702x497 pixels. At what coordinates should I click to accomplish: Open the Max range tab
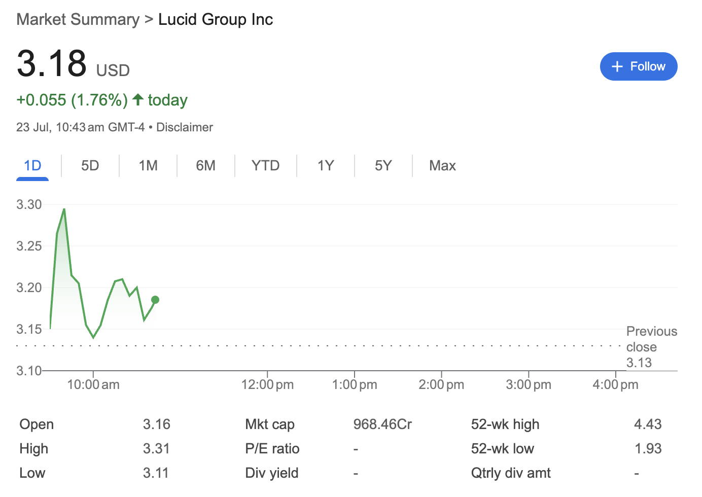[443, 166]
